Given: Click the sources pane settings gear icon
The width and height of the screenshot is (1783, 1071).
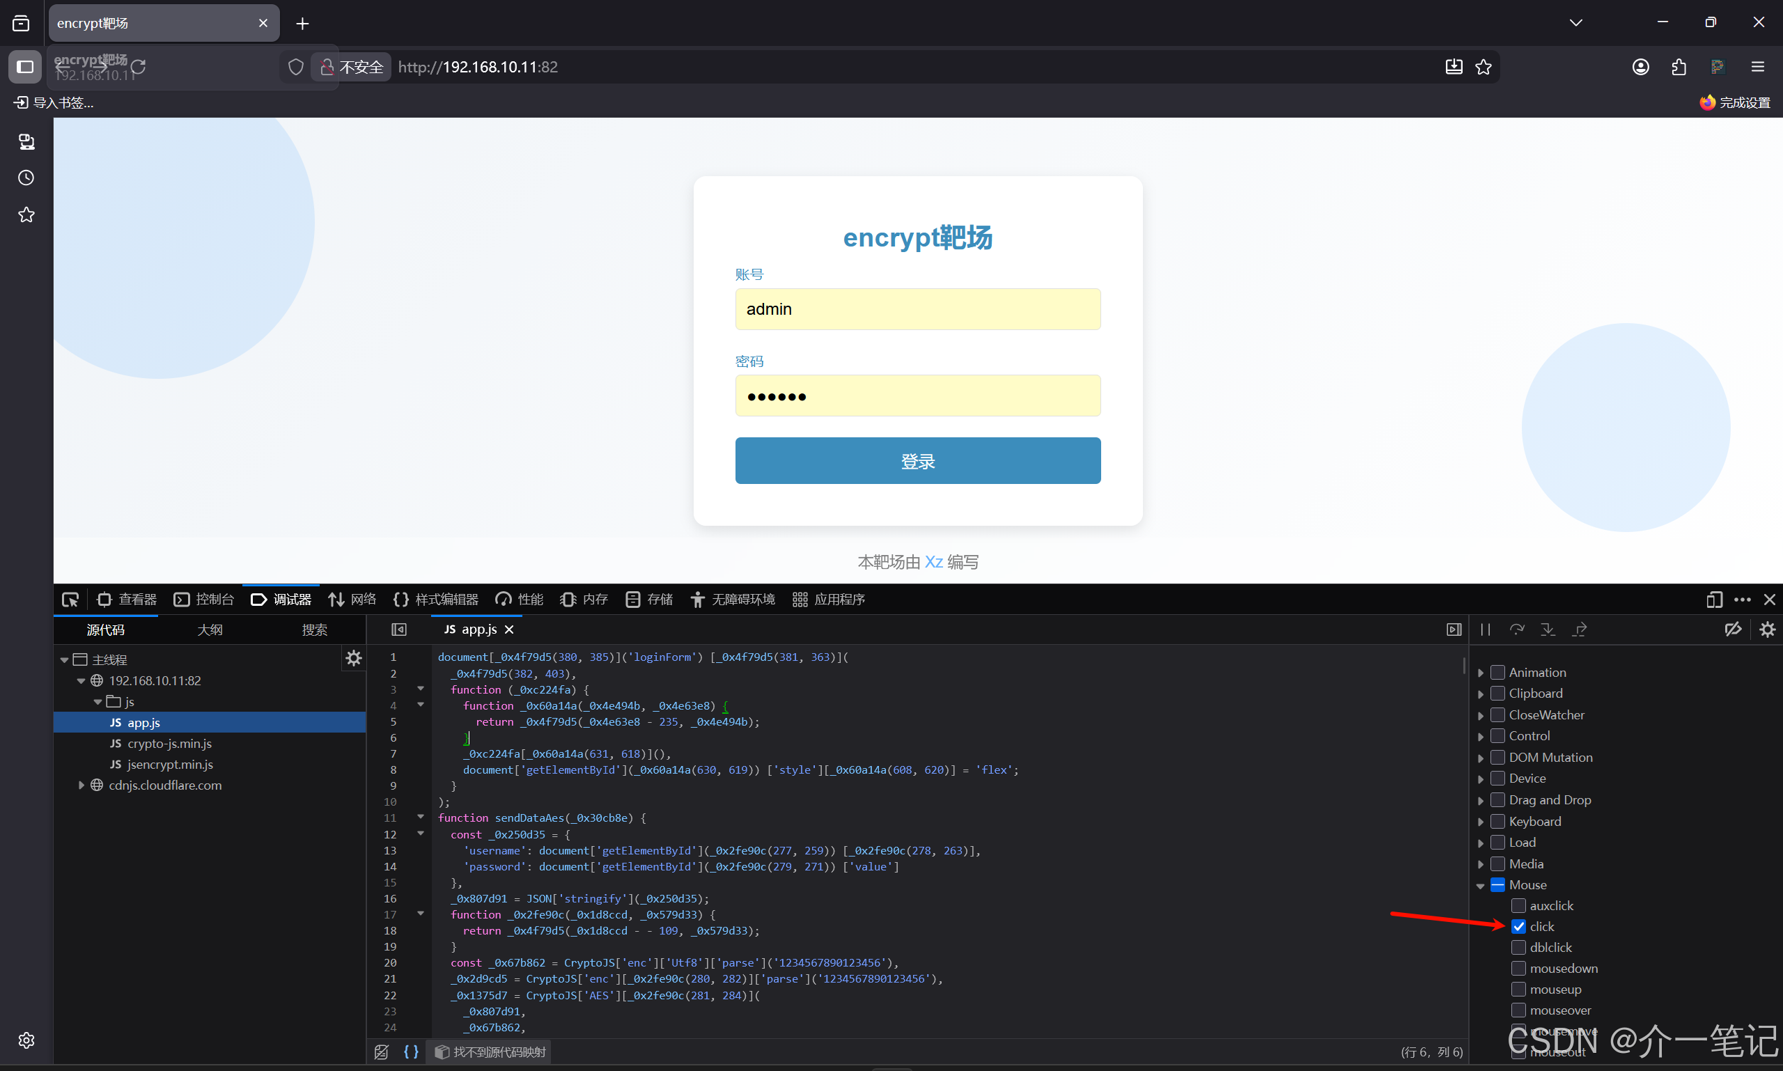Looking at the screenshot, I should (x=353, y=658).
